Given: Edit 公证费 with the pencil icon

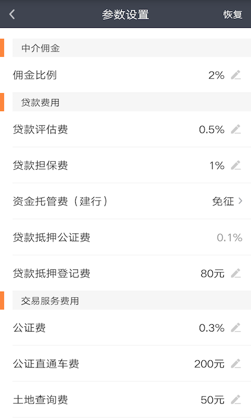Looking at the screenshot, I should [x=236, y=328].
